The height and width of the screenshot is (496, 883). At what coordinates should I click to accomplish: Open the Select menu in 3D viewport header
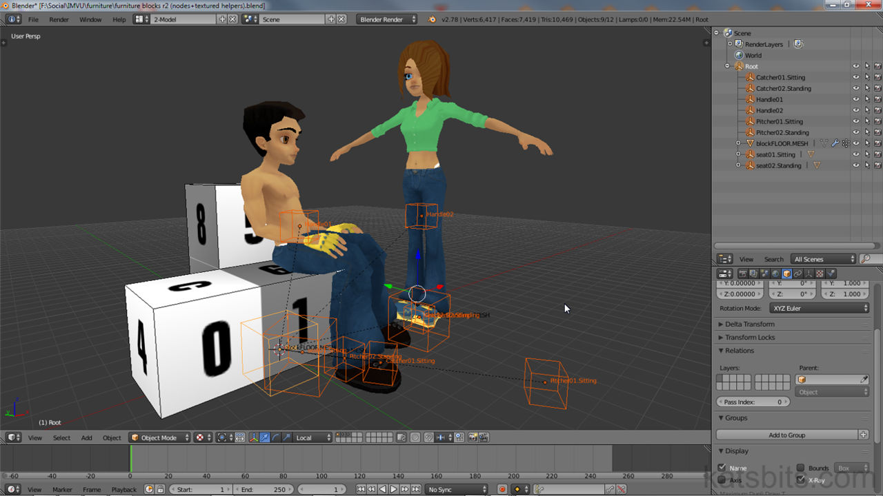point(61,437)
